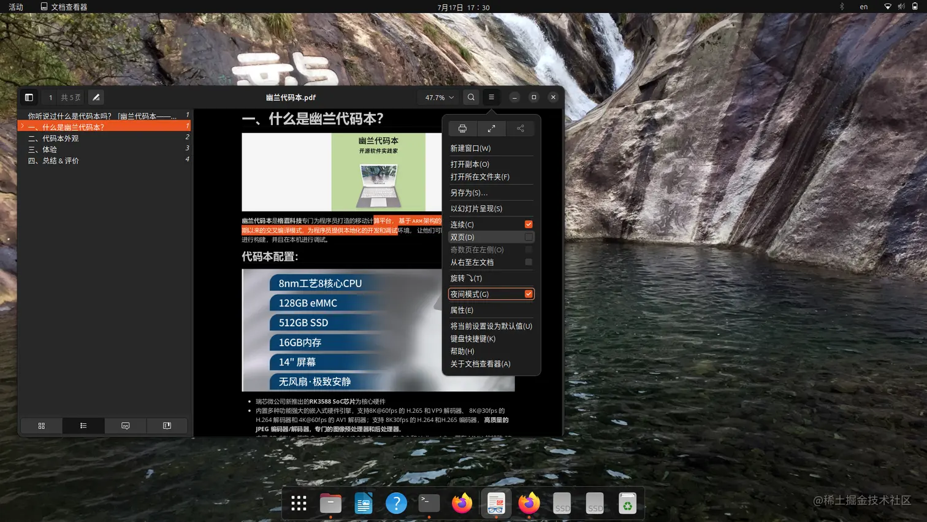Disable 夜间模式 night mode
The width and height of the screenshot is (927, 522).
(528, 293)
